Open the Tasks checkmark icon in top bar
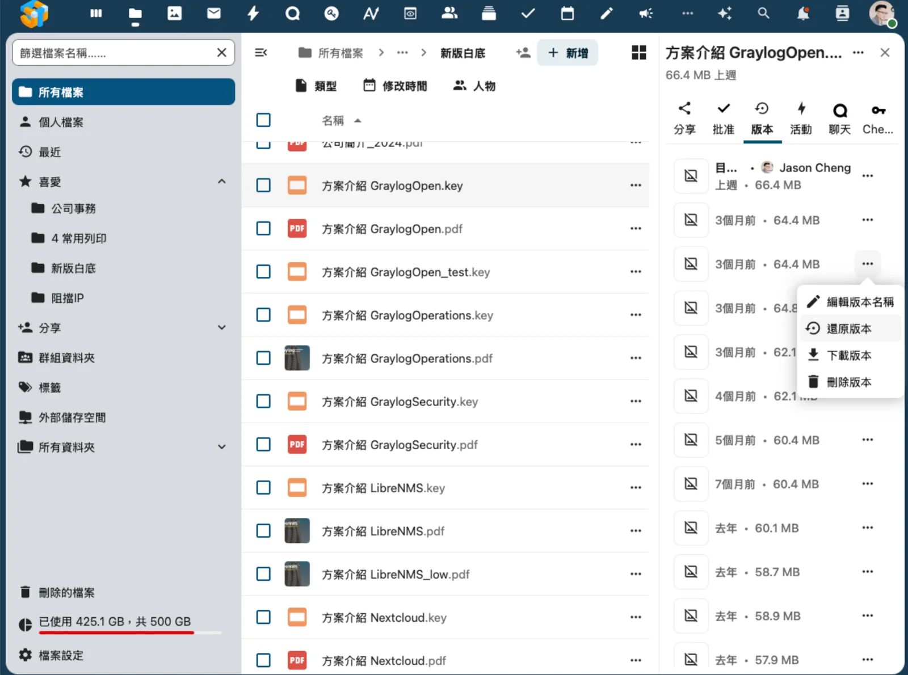This screenshot has width=908, height=675. tap(528, 14)
